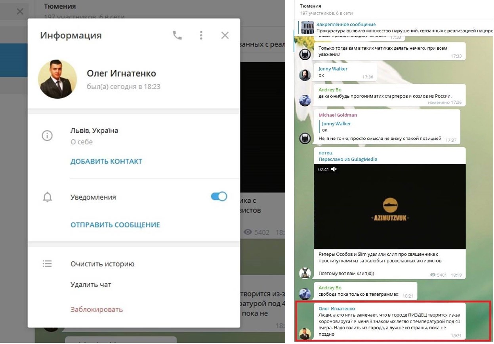This screenshot has height=344, width=494.
Task: Click the list icon beside Очистить историю
Action: tap(47, 264)
